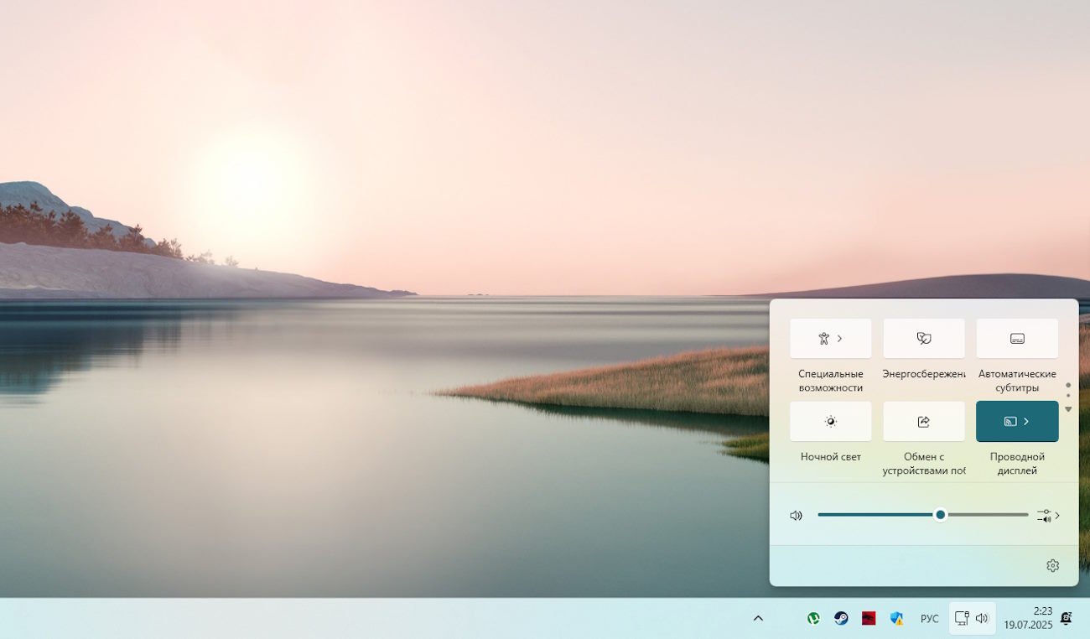
Task: Toggle the Энергосбережение energy saver tile
Action: [923, 339]
